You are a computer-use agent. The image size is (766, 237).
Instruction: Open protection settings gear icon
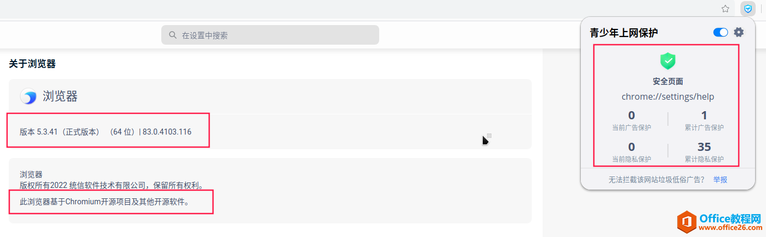tap(738, 32)
